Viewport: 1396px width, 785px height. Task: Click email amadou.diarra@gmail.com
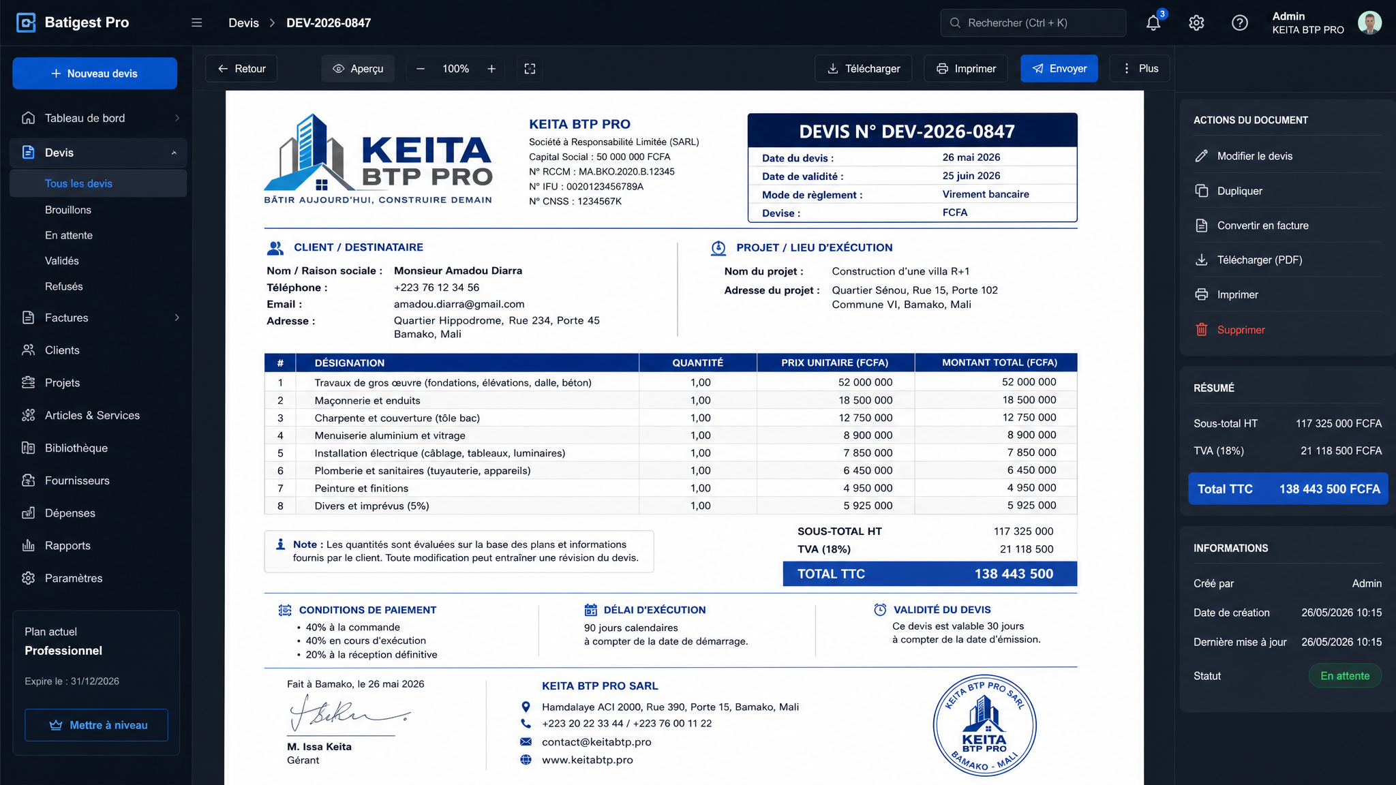coord(459,304)
